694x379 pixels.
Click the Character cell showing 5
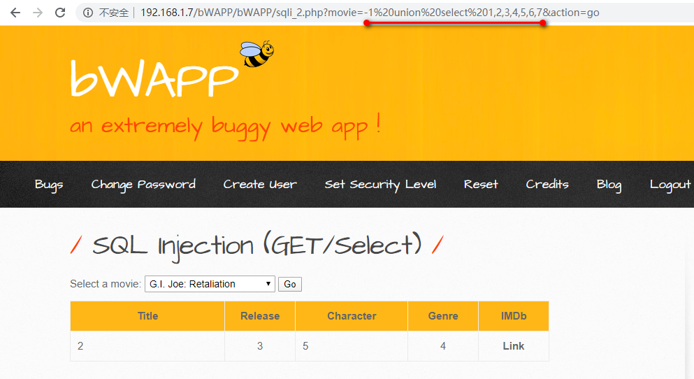tap(352, 346)
